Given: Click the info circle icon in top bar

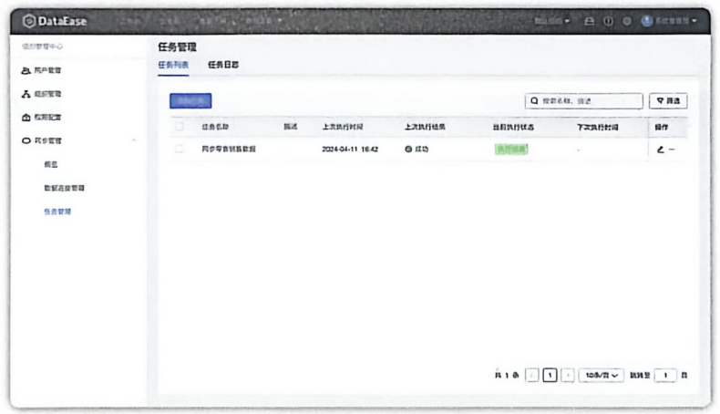Looking at the screenshot, I should [608, 21].
